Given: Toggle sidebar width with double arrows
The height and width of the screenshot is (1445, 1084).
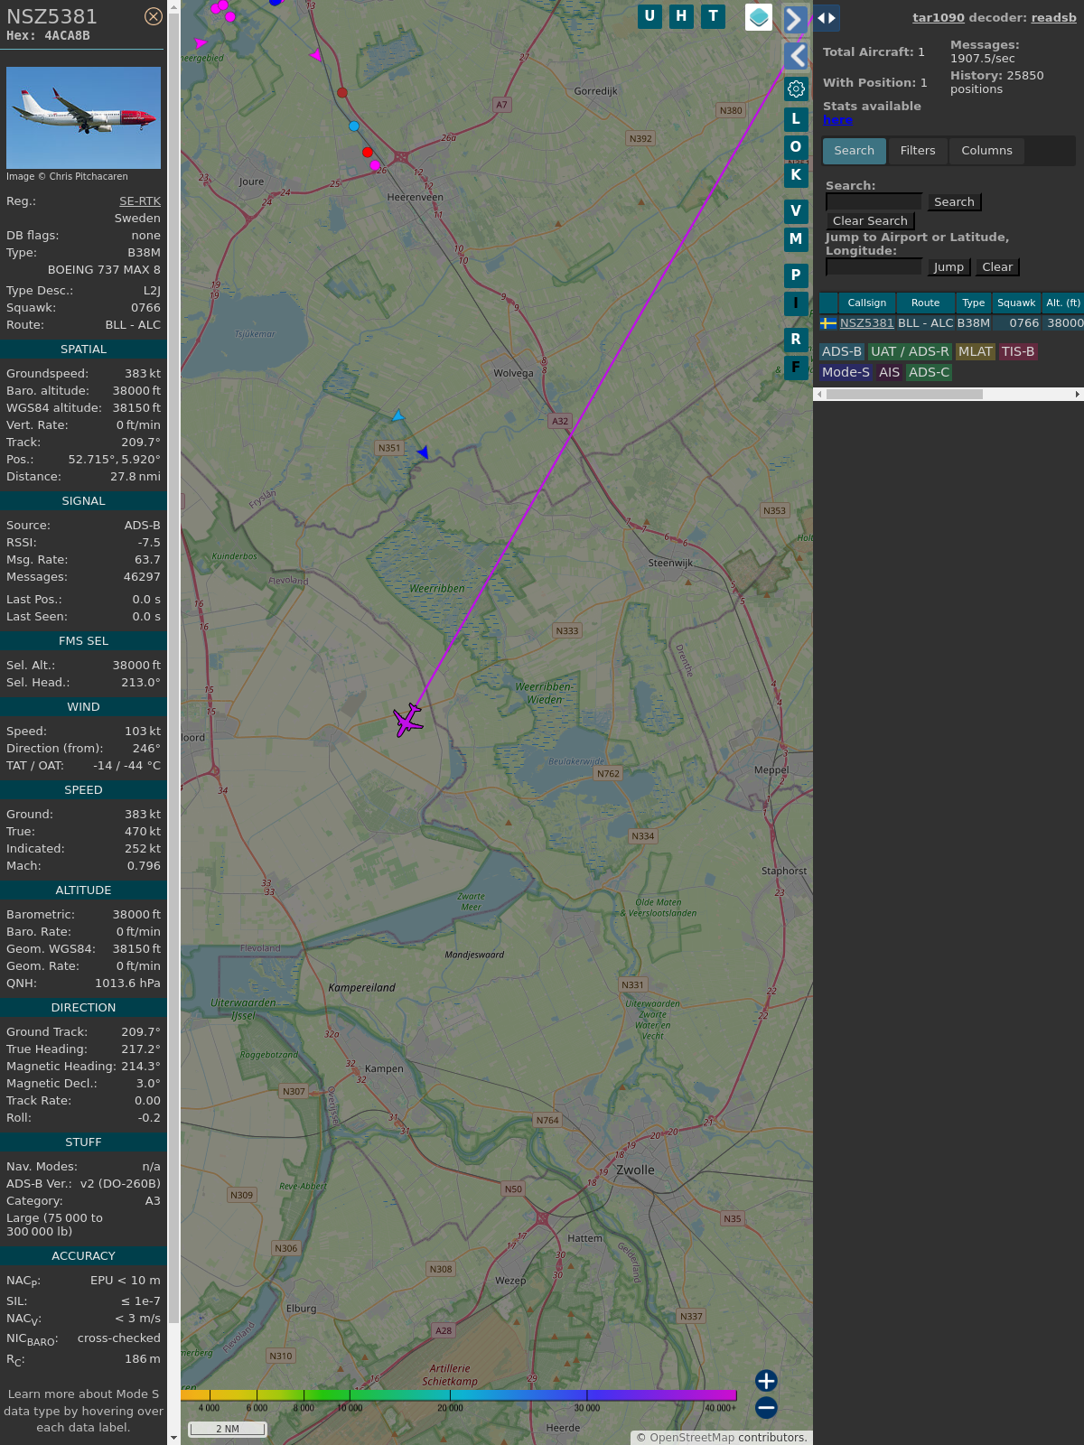Looking at the screenshot, I should click(x=826, y=18).
